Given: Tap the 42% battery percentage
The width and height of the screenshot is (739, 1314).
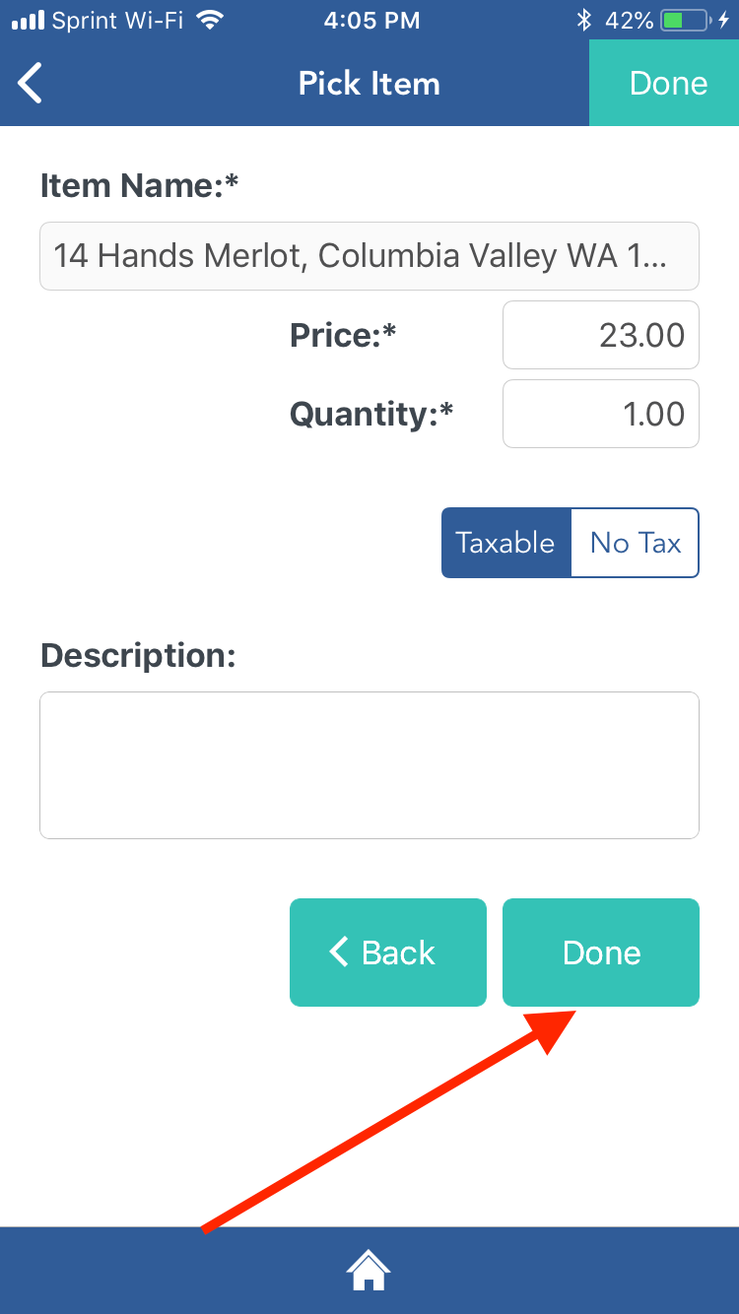Looking at the screenshot, I should 630,21.
